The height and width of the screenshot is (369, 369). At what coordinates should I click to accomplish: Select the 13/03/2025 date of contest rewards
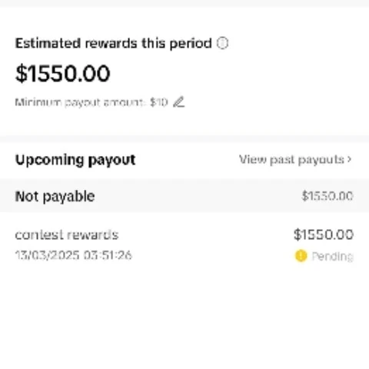tap(48, 255)
